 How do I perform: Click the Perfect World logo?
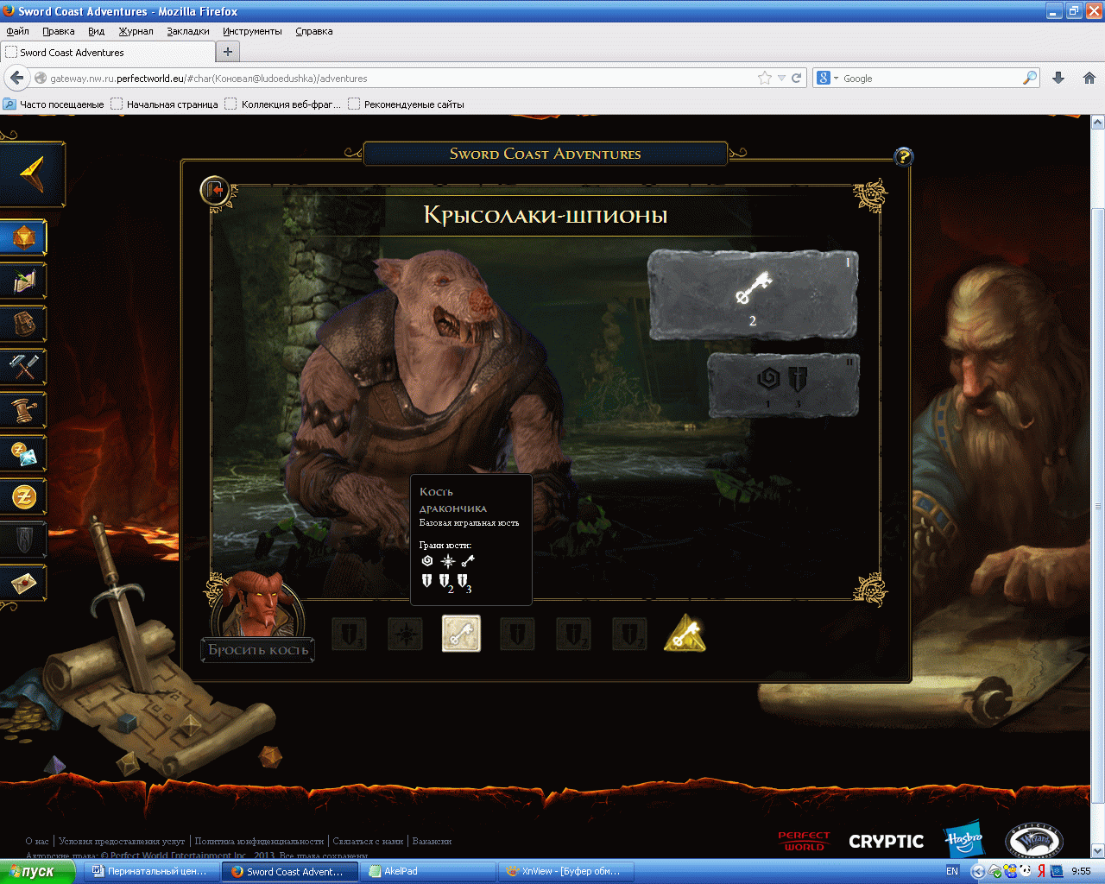(x=804, y=841)
